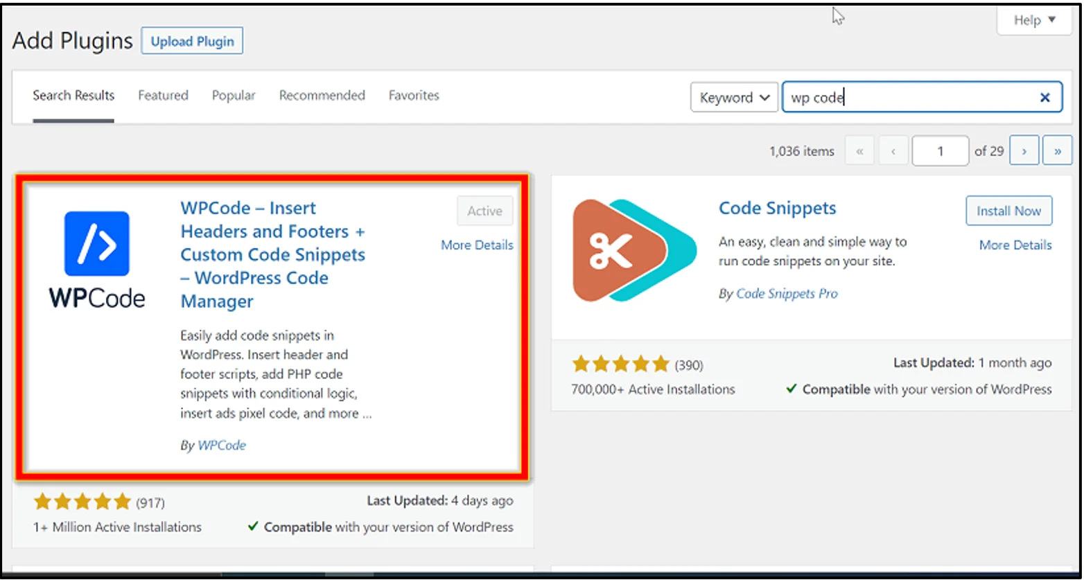Click the WPCode plugin logo icon
The image size is (1084, 580).
tap(97, 244)
